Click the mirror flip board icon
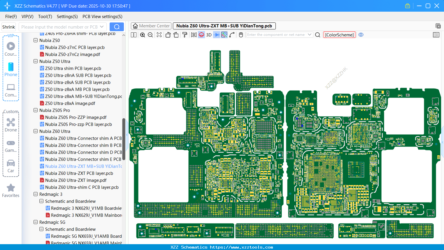Viewport: 444px width, 250px height. point(194,35)
